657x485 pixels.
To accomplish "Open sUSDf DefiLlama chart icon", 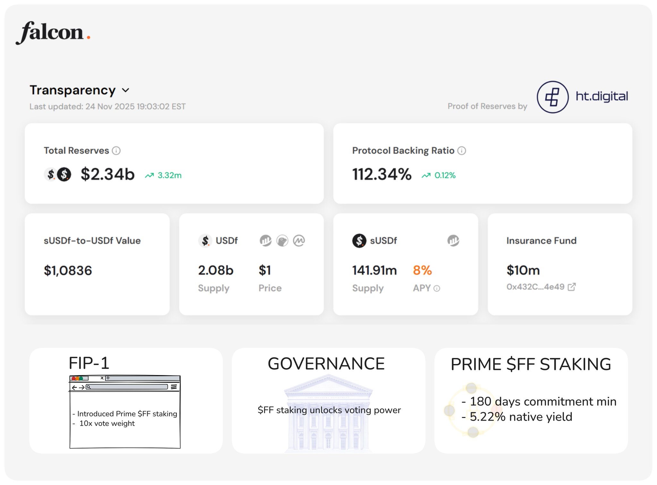I will (x=453, y=241).
